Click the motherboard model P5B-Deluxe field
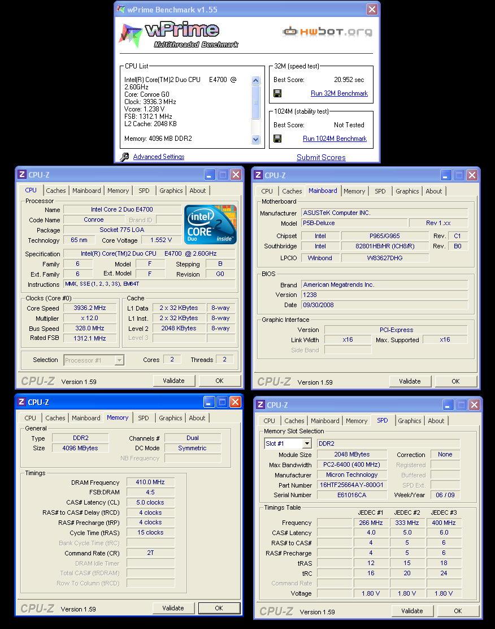 354,223
